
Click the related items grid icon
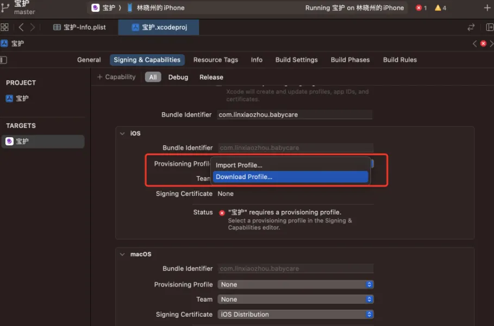tap(4, 27)
